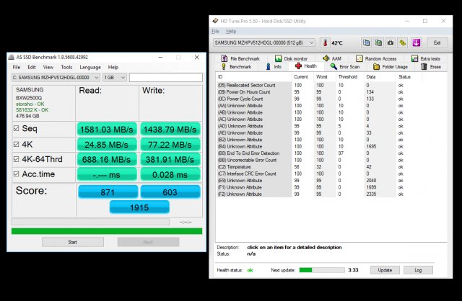Select the Health tab

(x=306, y=66)
